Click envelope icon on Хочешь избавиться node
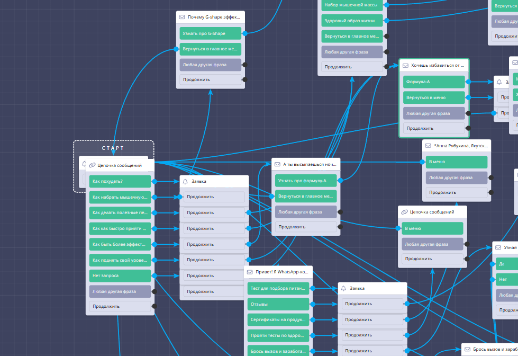This screenshot has height=356, width=518. pos(406,65)
